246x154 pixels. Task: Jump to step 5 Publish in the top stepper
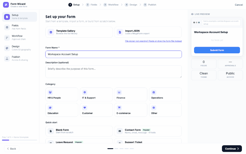pos(150,5)
